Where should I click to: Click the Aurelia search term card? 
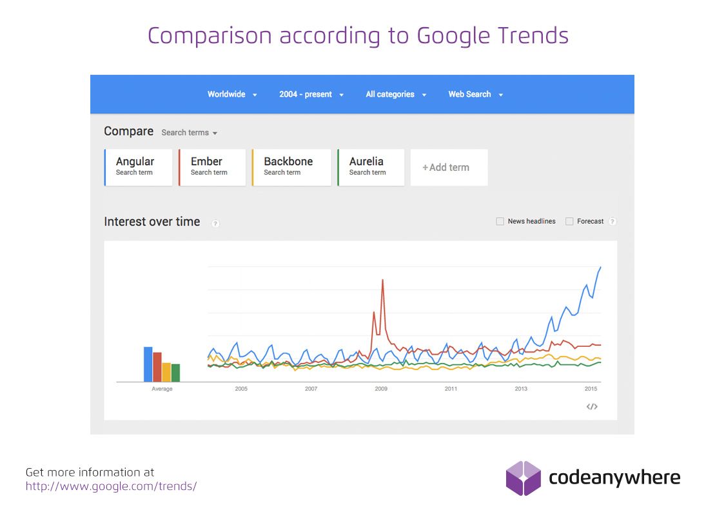371,167
